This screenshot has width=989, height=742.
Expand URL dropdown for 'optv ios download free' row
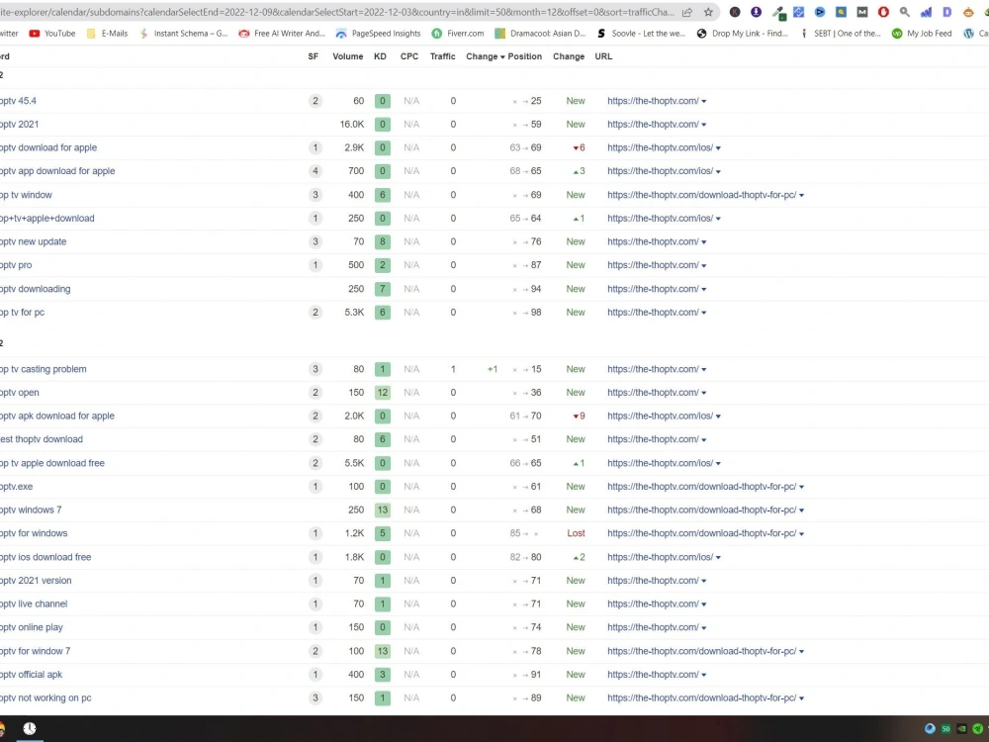click(718, 558)
